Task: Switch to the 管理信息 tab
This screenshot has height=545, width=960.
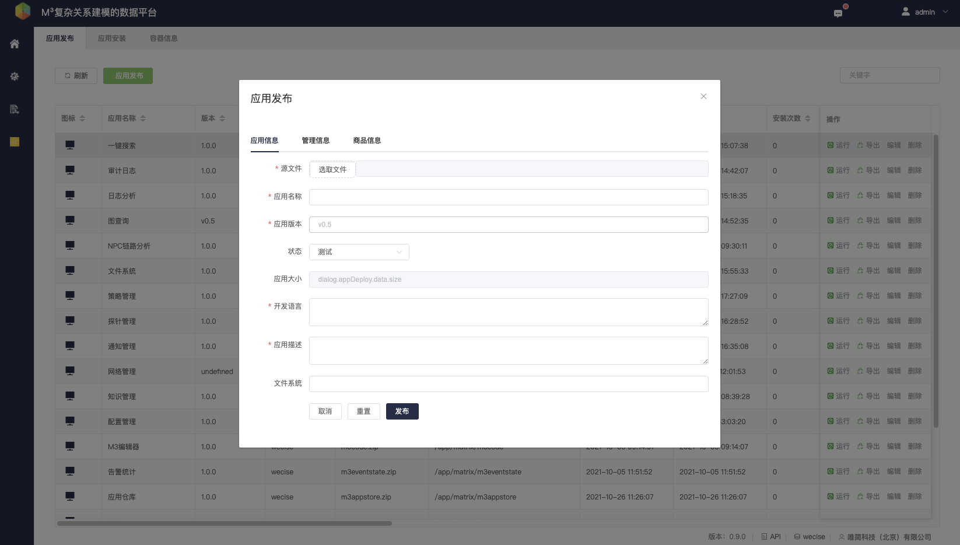Action: 316,141
